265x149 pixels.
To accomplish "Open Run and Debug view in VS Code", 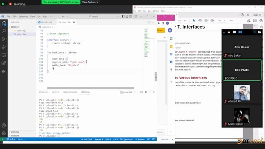I will click(4, 47).
